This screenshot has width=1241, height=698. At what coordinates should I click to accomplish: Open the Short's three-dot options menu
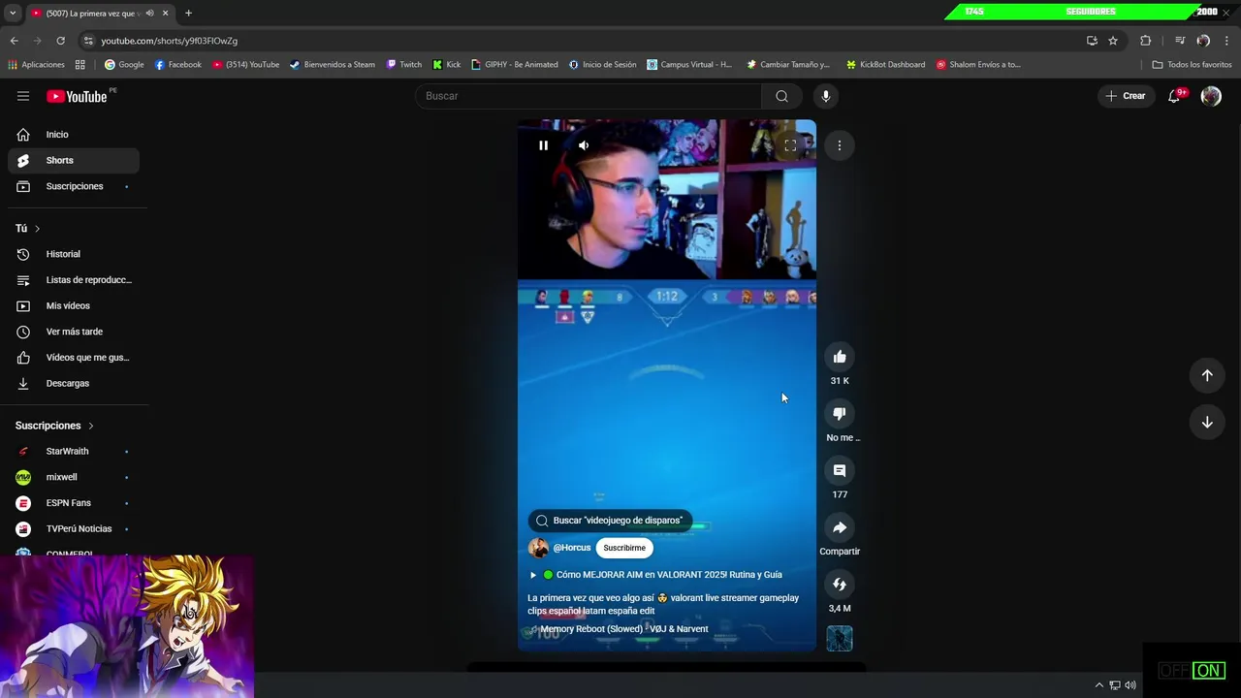(x=840, y=145)
